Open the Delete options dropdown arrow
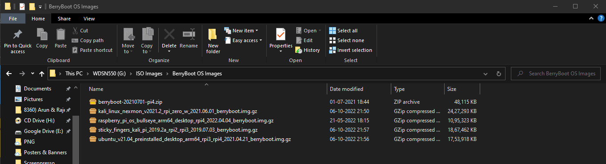 point(169,51)
